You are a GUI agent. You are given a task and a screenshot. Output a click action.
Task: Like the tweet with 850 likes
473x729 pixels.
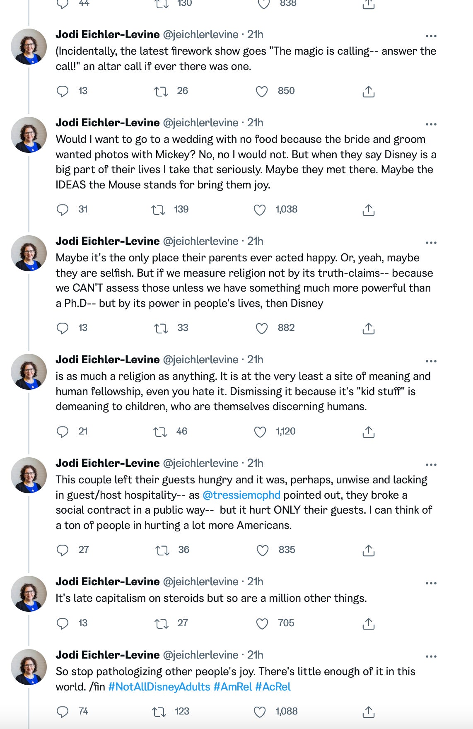[x=262, y=91]
